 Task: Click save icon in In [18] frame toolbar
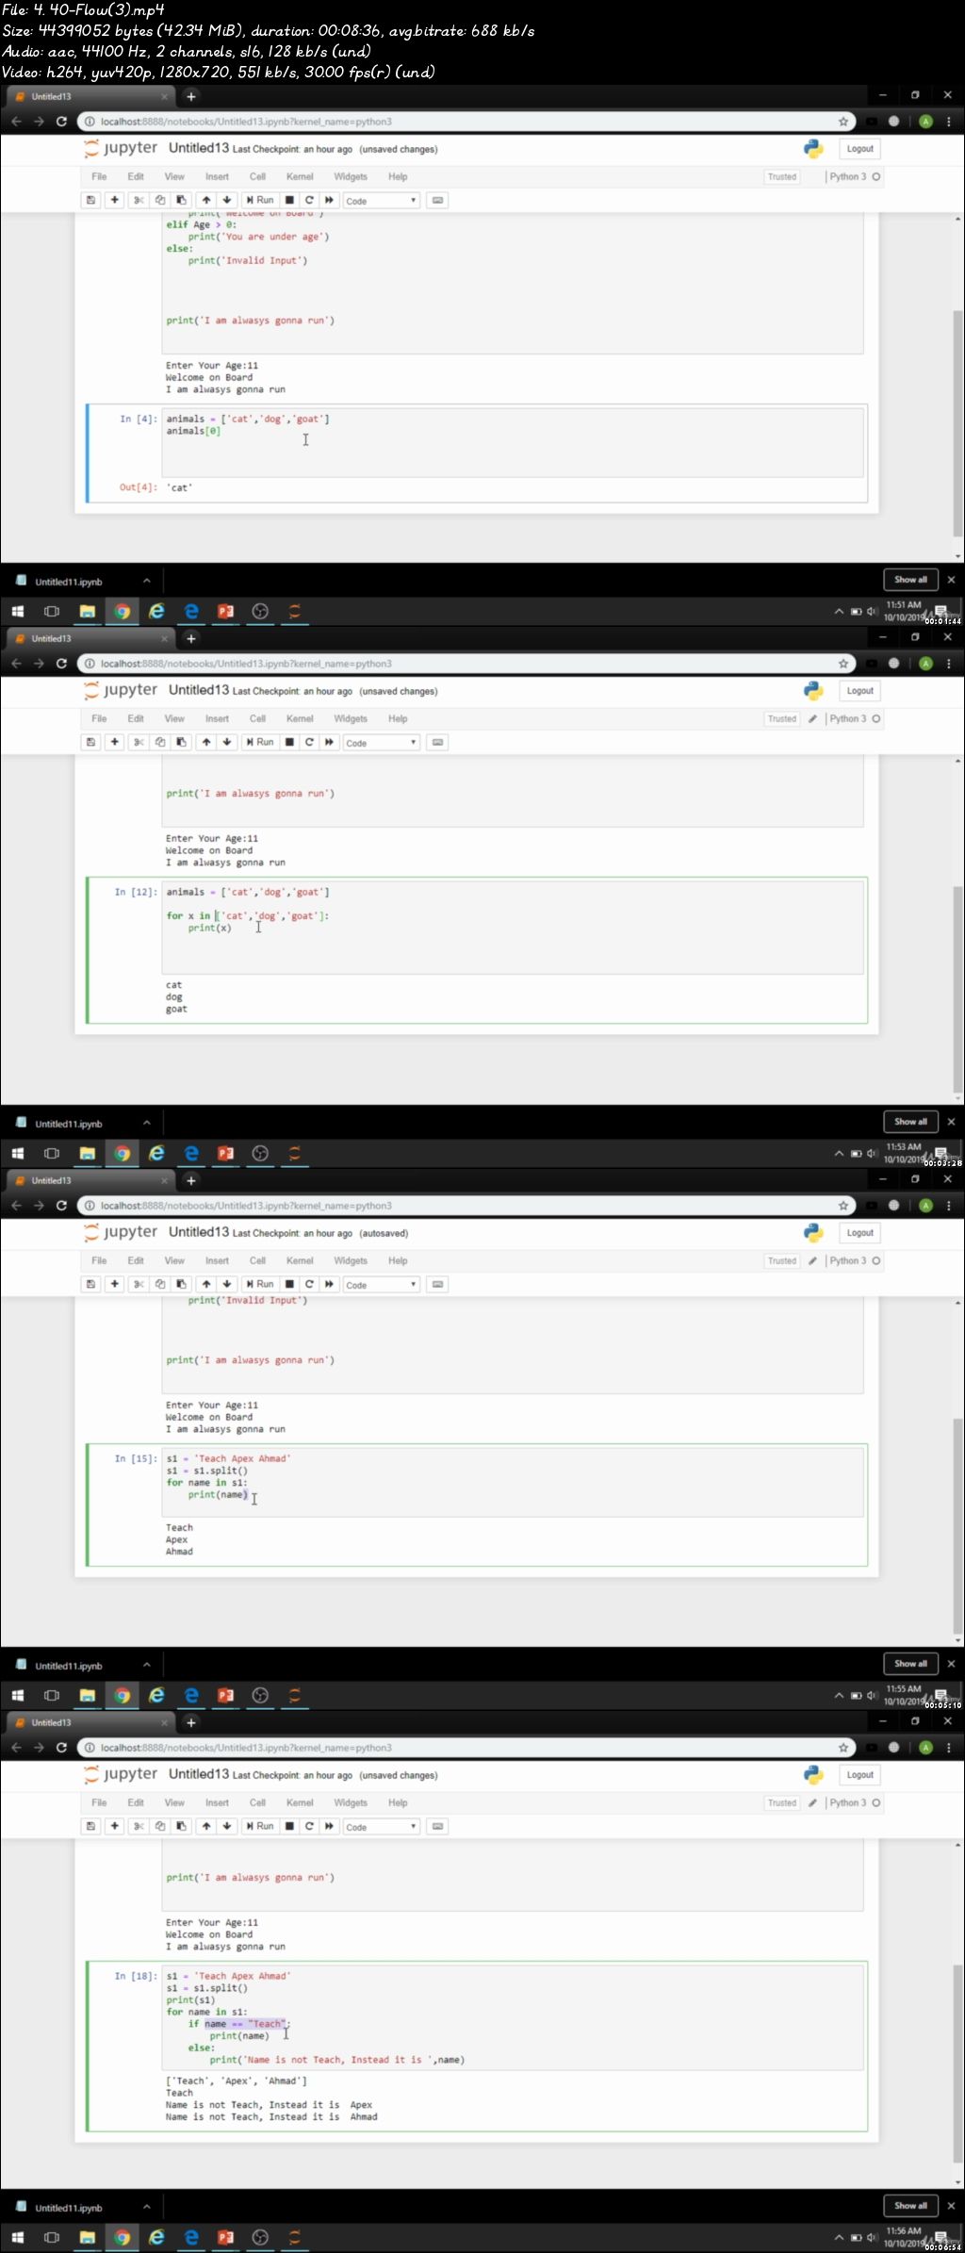click(91, 1826)
